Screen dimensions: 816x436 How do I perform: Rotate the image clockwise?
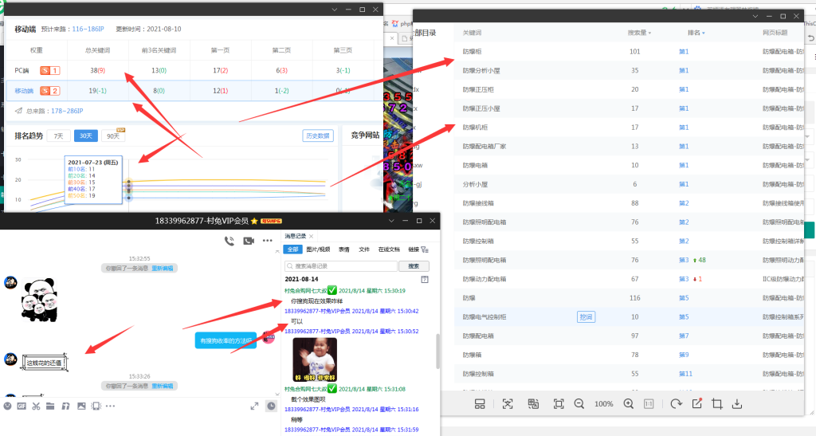click(x=677, y=404)
